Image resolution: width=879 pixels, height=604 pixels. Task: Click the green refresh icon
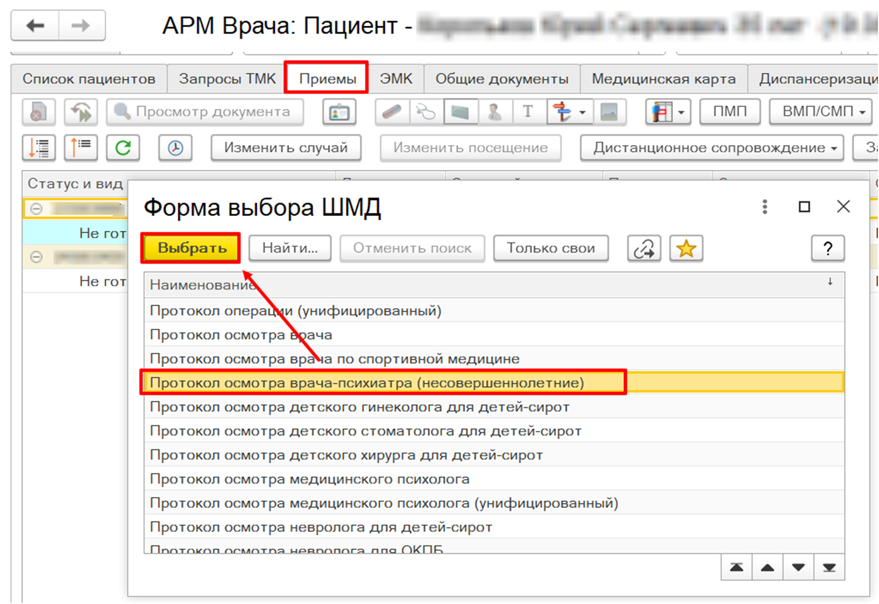point(123,148)
